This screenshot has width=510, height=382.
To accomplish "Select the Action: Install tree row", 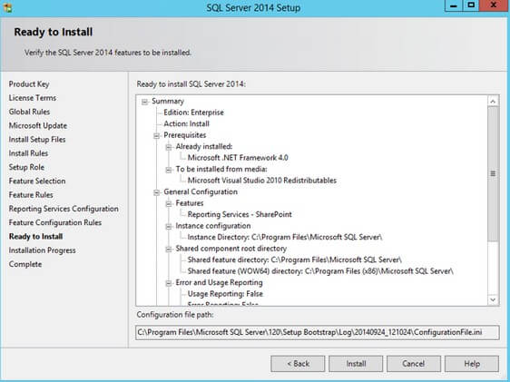I will click(x=186, y=124).
